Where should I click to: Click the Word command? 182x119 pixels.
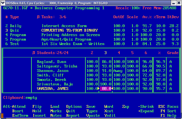pyautogui.click(x=109, y=106)
